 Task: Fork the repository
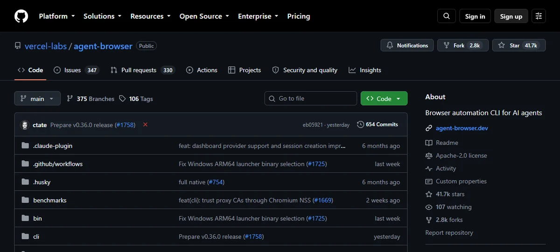point(462,45)
